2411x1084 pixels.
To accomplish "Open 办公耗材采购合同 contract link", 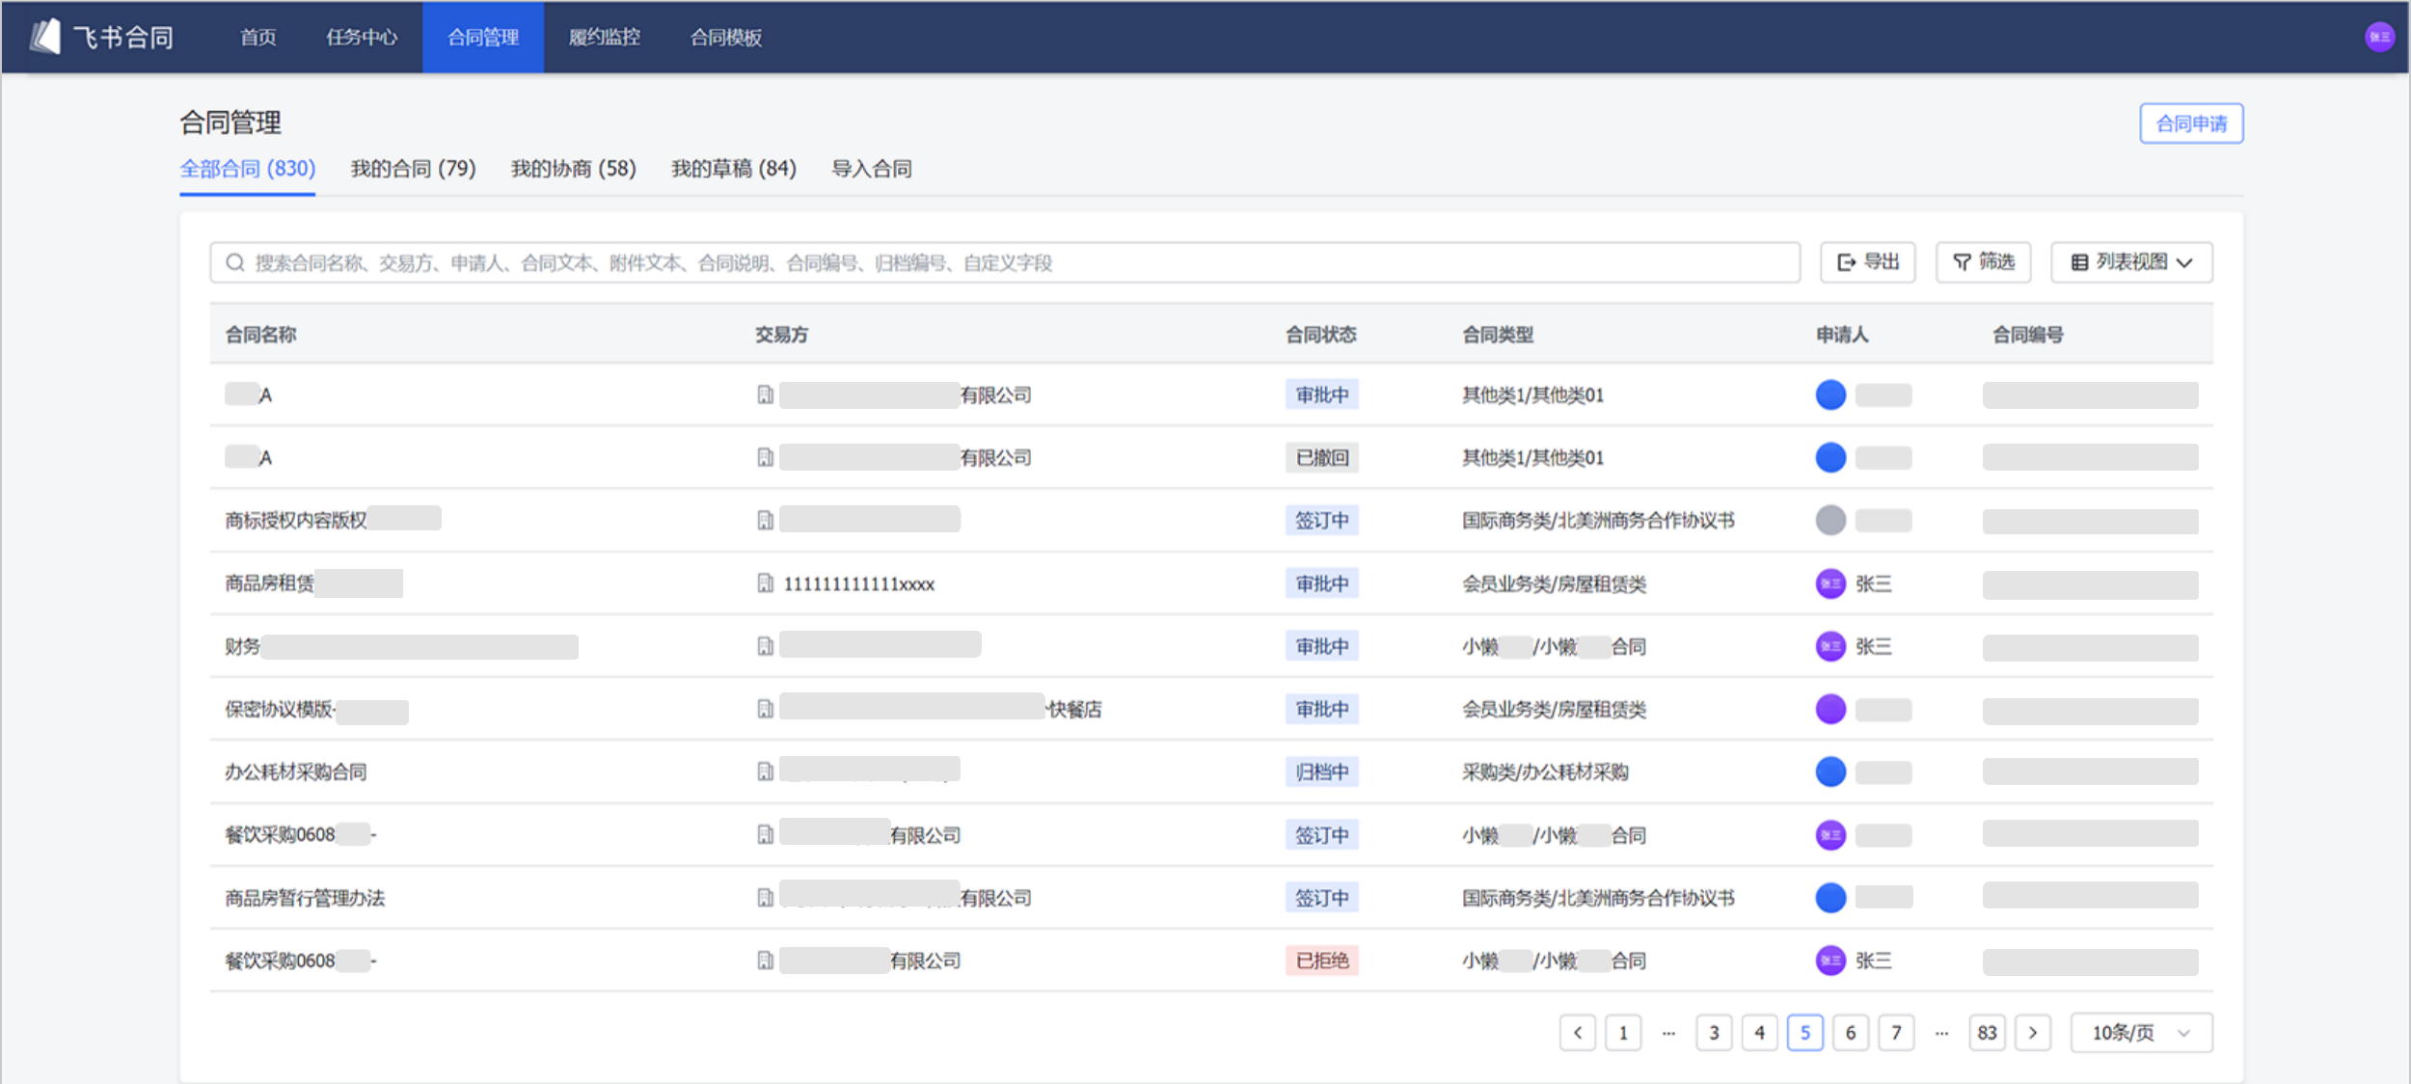I will point(295,772).
